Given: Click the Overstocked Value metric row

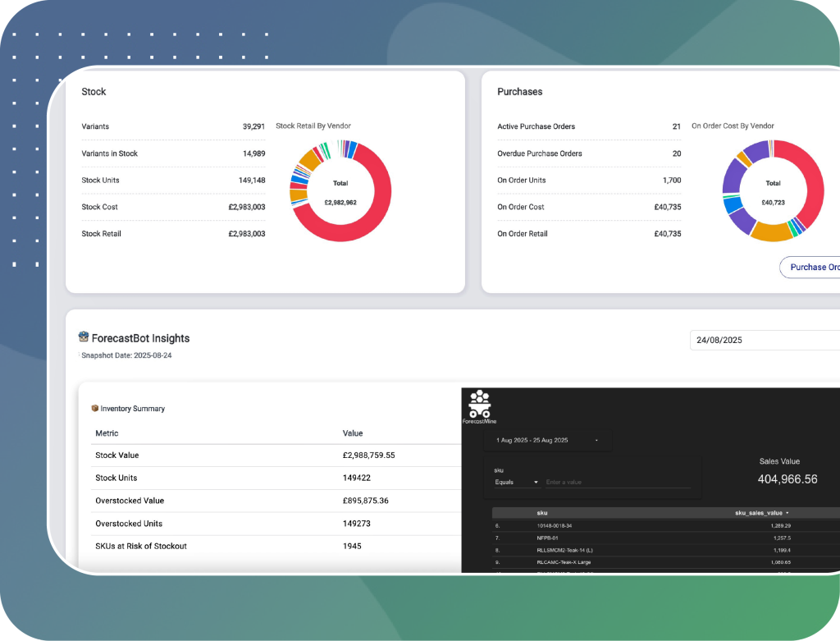Looking at the screenshot, I should coord(276,501).
